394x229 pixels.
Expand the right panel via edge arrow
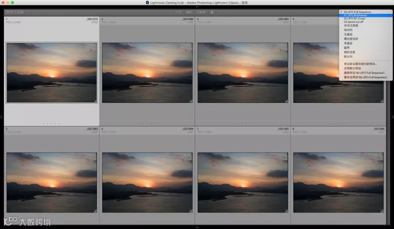coord(393,117)
